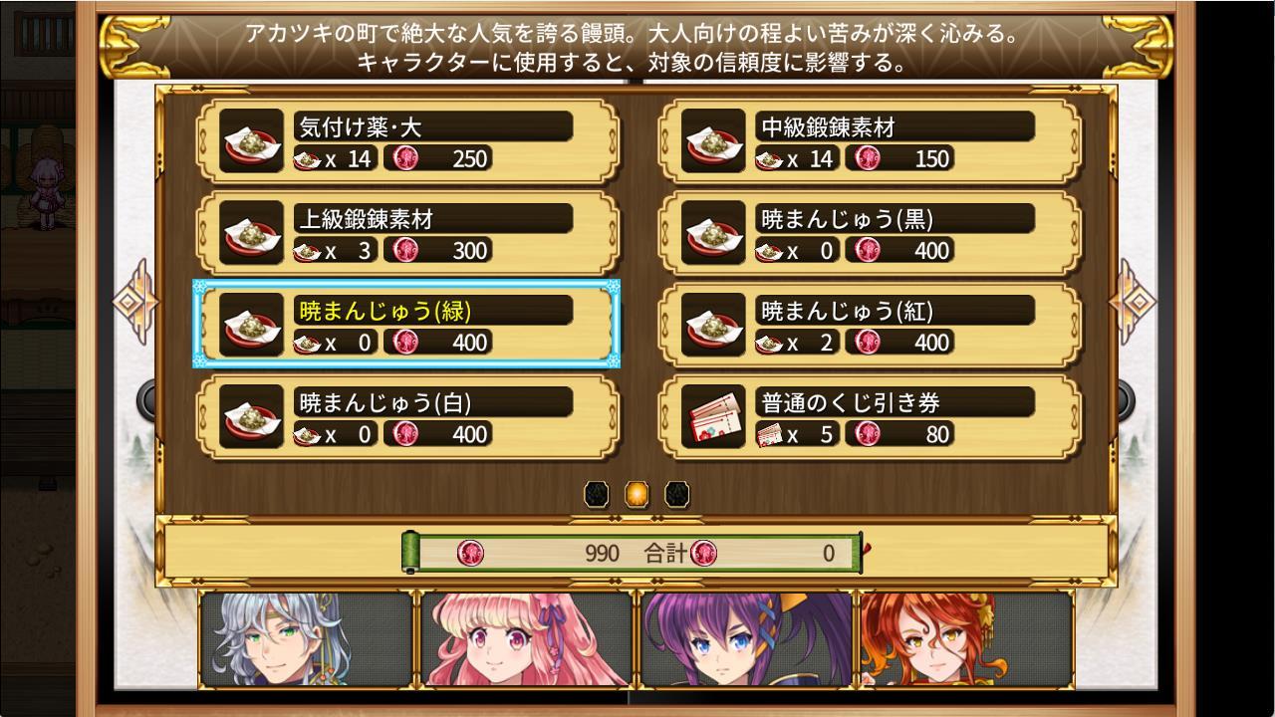Select the 暁まんじゅう(緑) shop entry
The width and height of the screenshot is (1275, 717).
point(406,324)
